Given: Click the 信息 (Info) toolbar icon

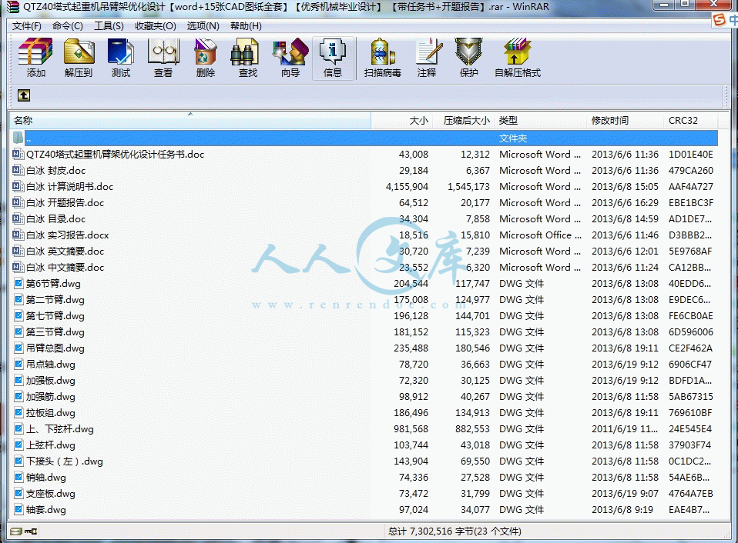Looking at the screenshot, I should click(x=333, y=58).
